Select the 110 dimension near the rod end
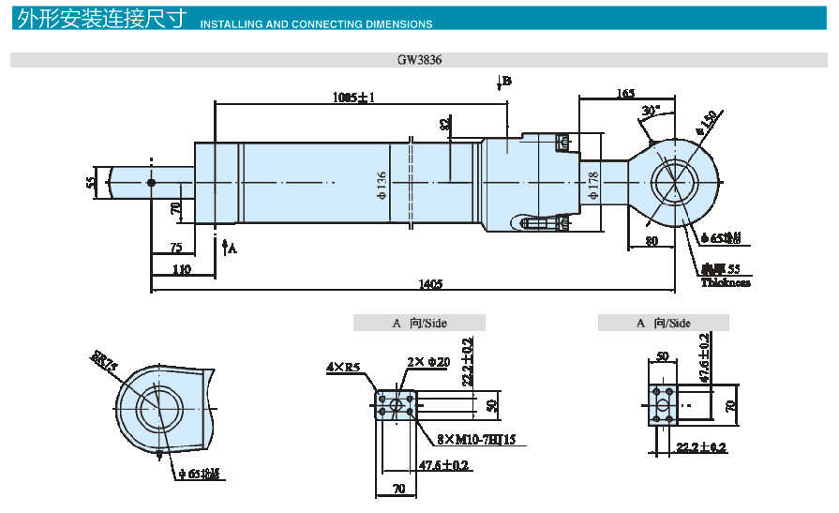 point(182,269)
